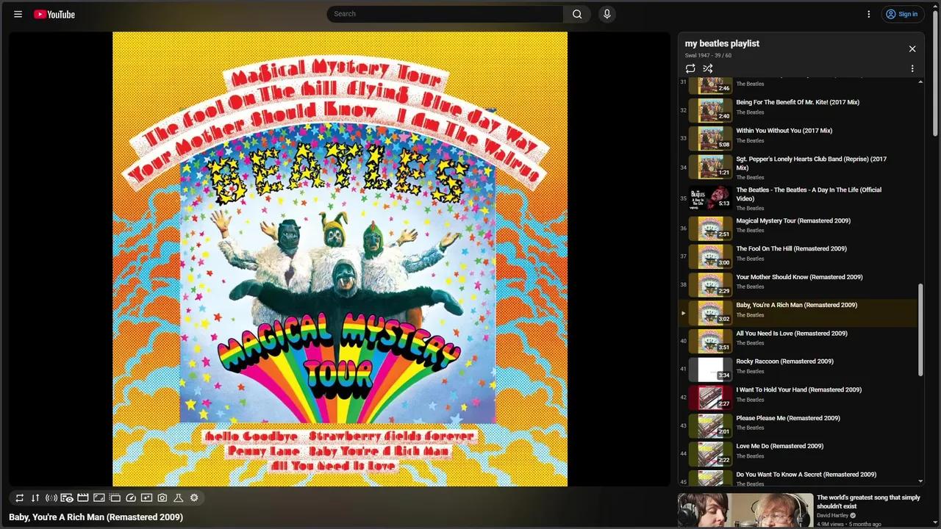Viewport: 941px width, 529px height.
Task: Play 'Being For The Benefit Of Mr. Kite!'
Action: 798,102
